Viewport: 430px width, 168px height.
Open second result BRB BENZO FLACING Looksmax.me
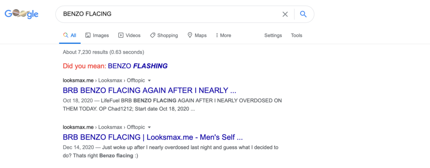[153, 137]
